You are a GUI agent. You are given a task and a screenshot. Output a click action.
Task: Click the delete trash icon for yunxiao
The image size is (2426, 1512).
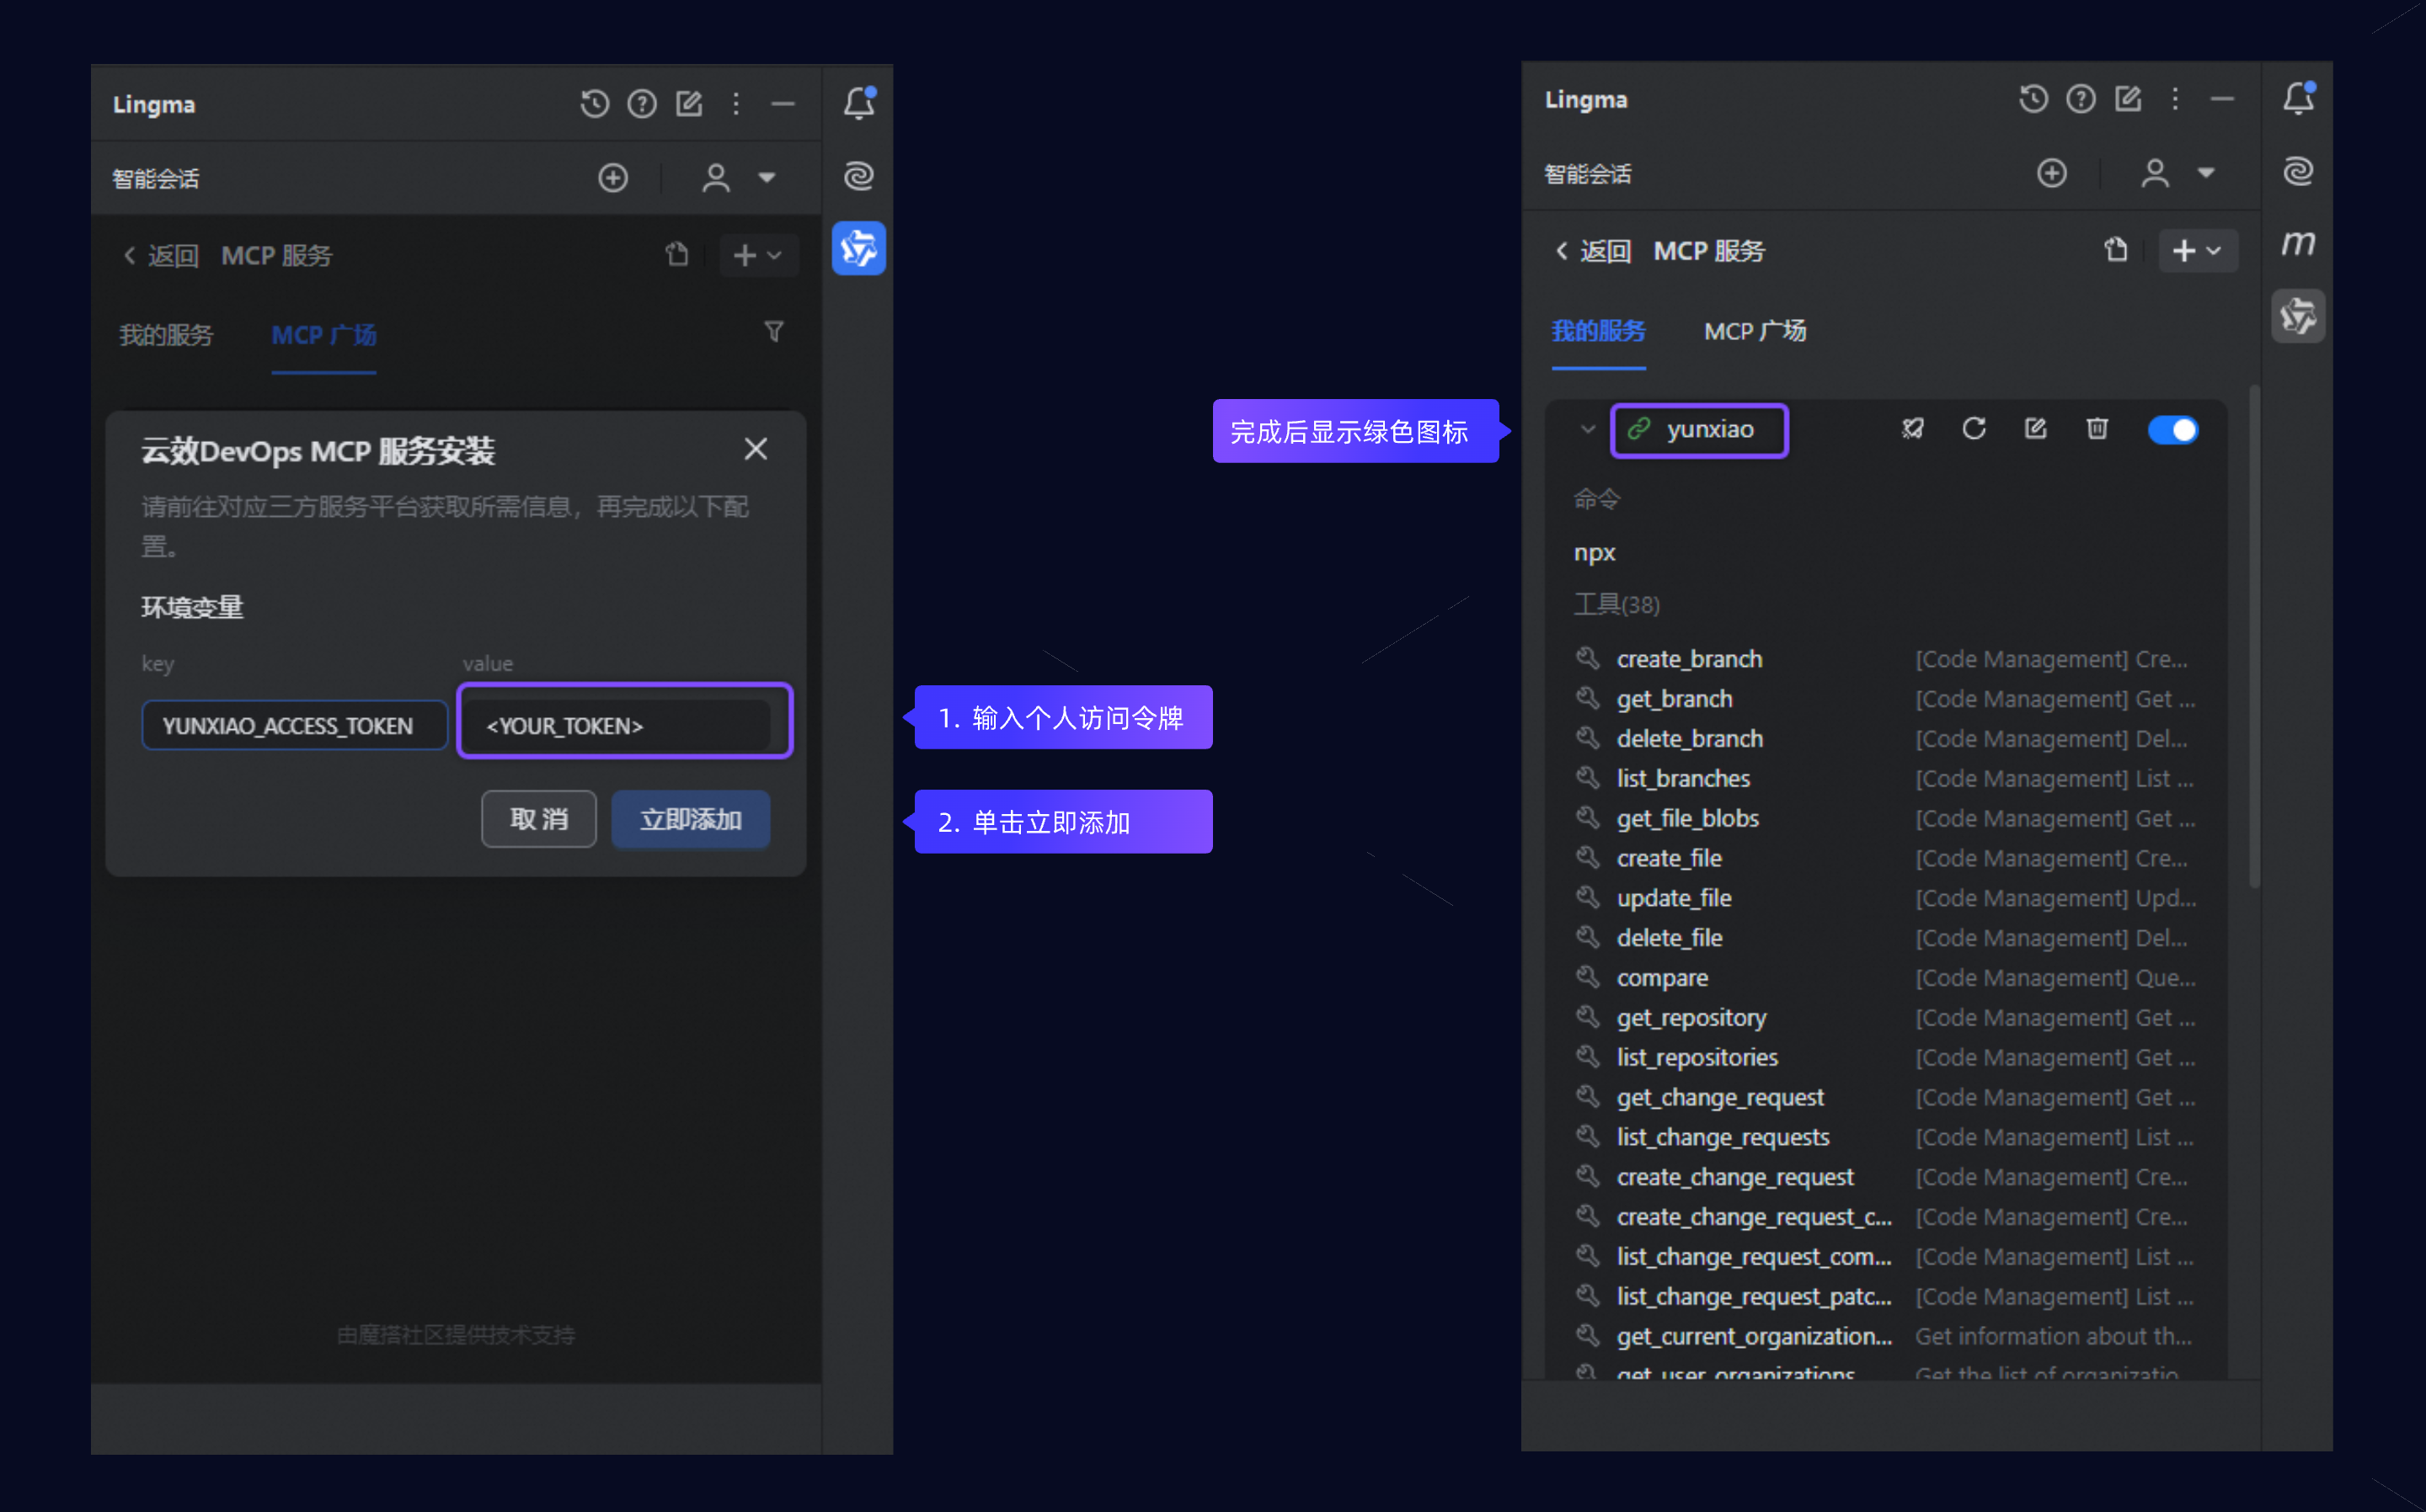pyautogui.click(x=2097, y=429)
